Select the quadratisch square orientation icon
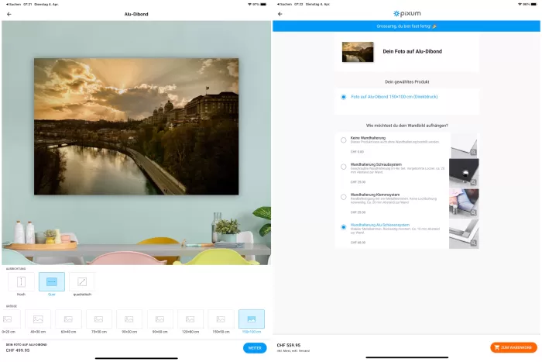 tap(82, 281)
